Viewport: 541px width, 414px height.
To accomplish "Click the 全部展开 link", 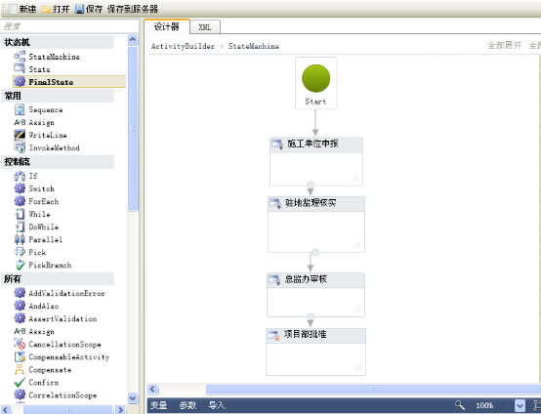I will tap(504, 45).
